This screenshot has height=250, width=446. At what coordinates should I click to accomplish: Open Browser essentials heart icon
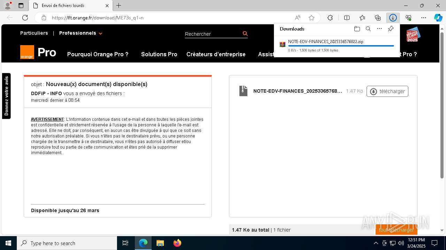pos(408,18)
